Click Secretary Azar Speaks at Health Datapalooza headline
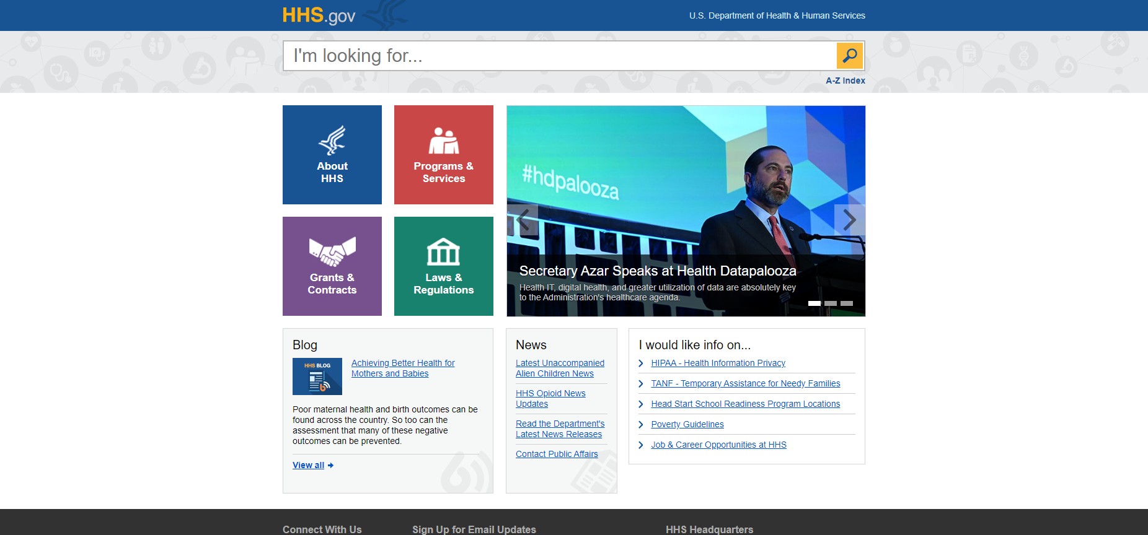Screen dimensions: 1148x535 (658, 271)
